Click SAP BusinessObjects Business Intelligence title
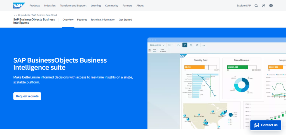Viewport: 286px width, 135px height. (x=34, y=21)
